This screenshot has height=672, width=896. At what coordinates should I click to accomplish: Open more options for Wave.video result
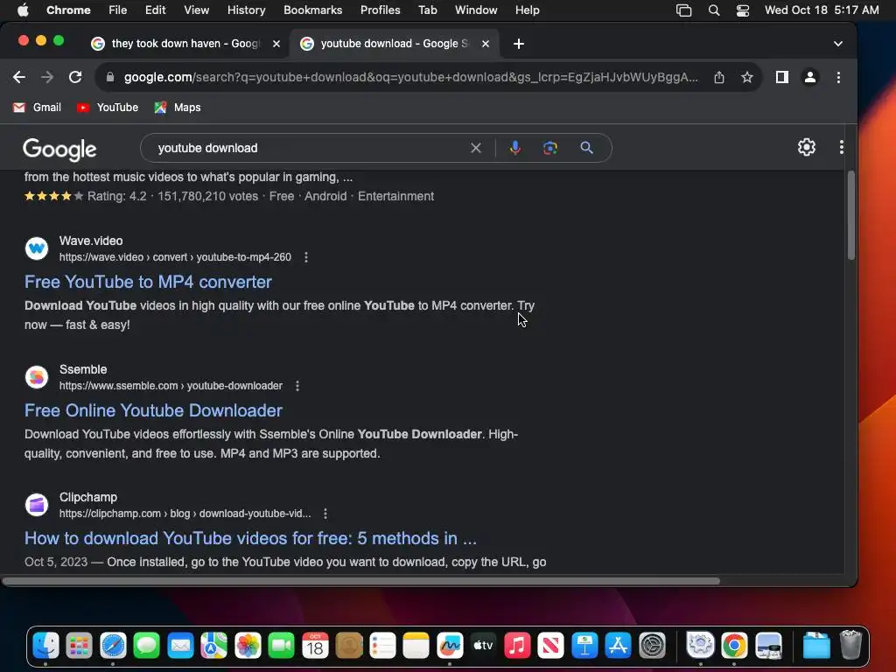point(306,257)
